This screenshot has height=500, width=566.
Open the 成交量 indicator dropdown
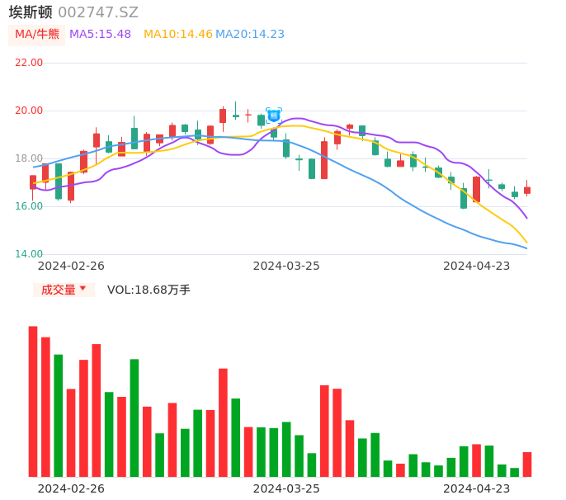point(64,290)
